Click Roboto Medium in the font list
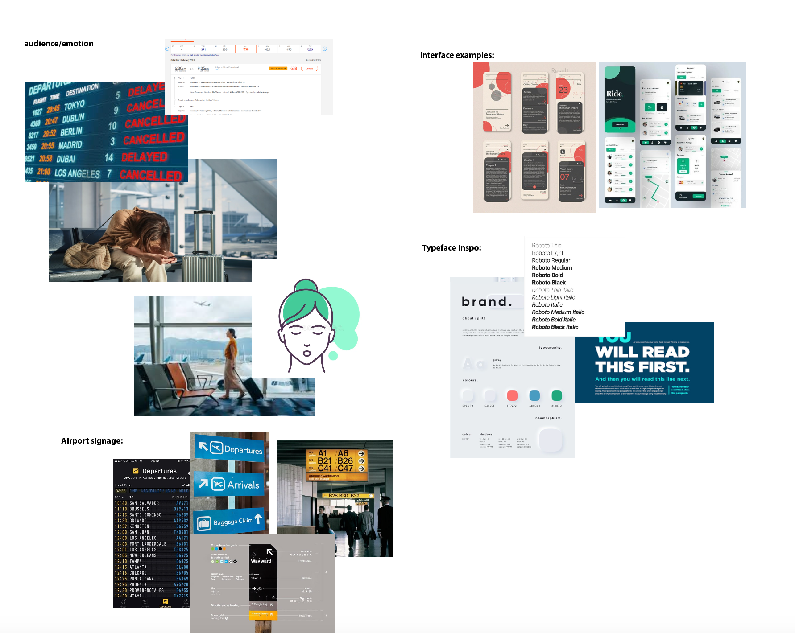The height and width of the screenshot is (633, 795). click(x=552, y=267)
